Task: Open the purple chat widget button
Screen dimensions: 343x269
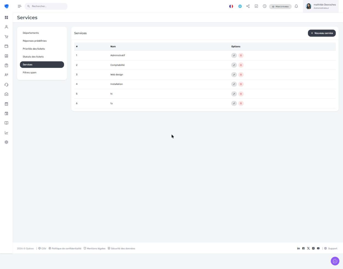Action: click(x=335, y=261)
